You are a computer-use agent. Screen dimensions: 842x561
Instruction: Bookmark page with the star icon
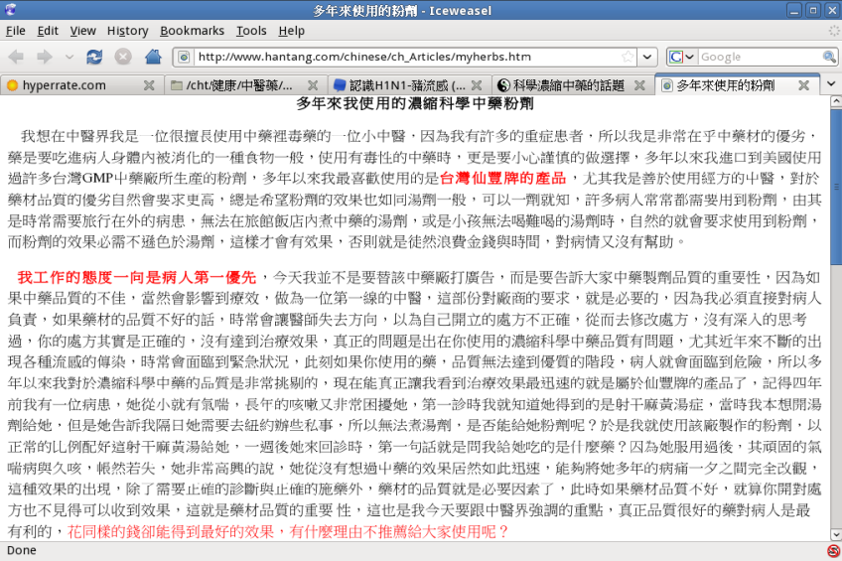click(x=628, y=57)
